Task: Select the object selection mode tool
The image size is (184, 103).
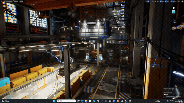Action: 146,1
